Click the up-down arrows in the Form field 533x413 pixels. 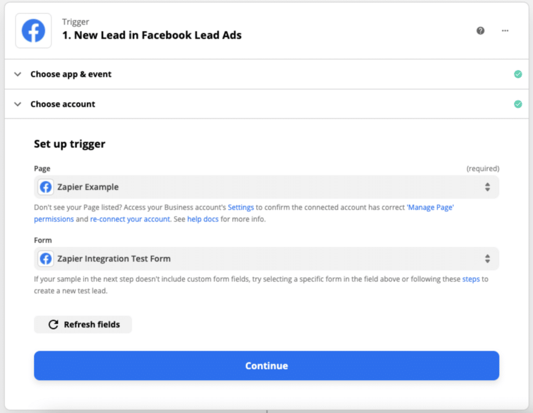pyautogui.click(x=487, y=259)
